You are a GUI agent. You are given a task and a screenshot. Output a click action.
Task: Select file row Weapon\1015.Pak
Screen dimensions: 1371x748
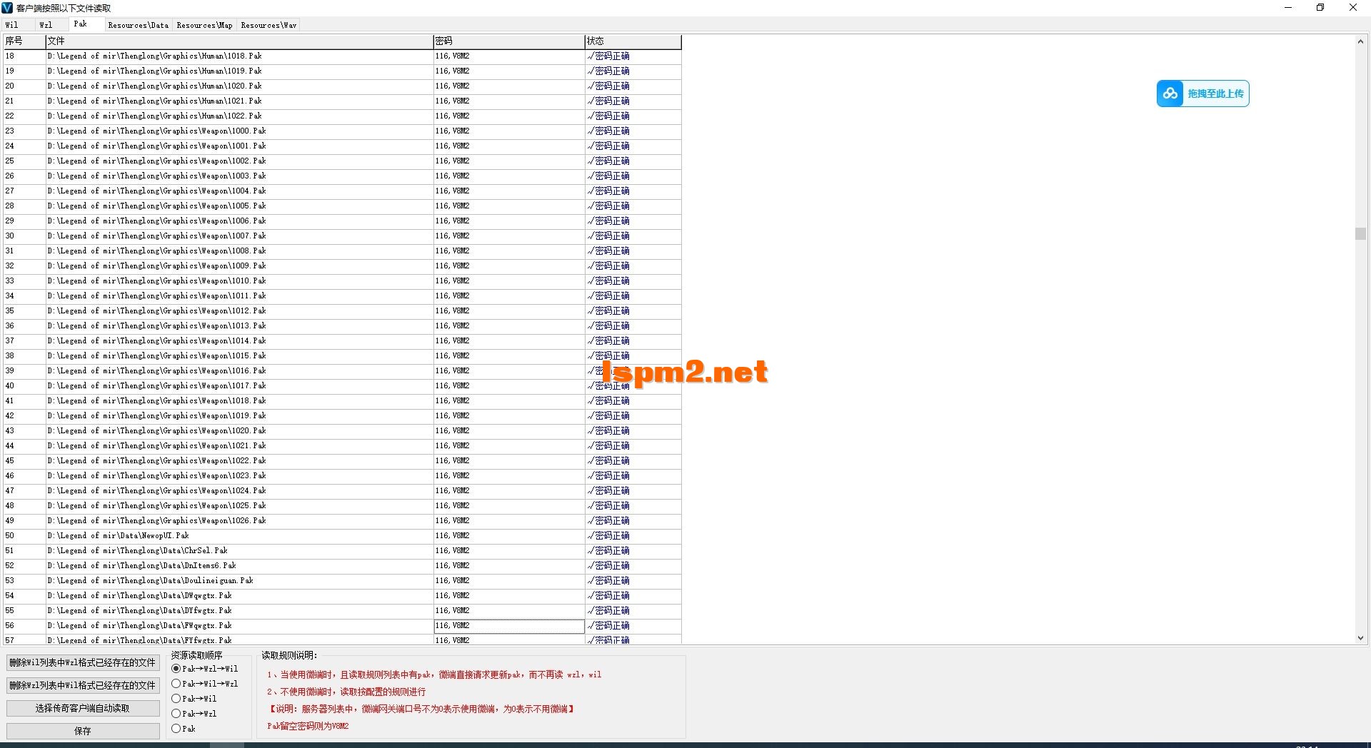click(x=239, y=355)
